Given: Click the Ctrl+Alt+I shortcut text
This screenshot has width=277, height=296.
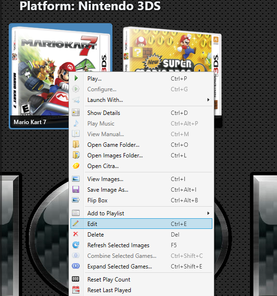Looking at the screenshot, I should (x=183, y=190).
